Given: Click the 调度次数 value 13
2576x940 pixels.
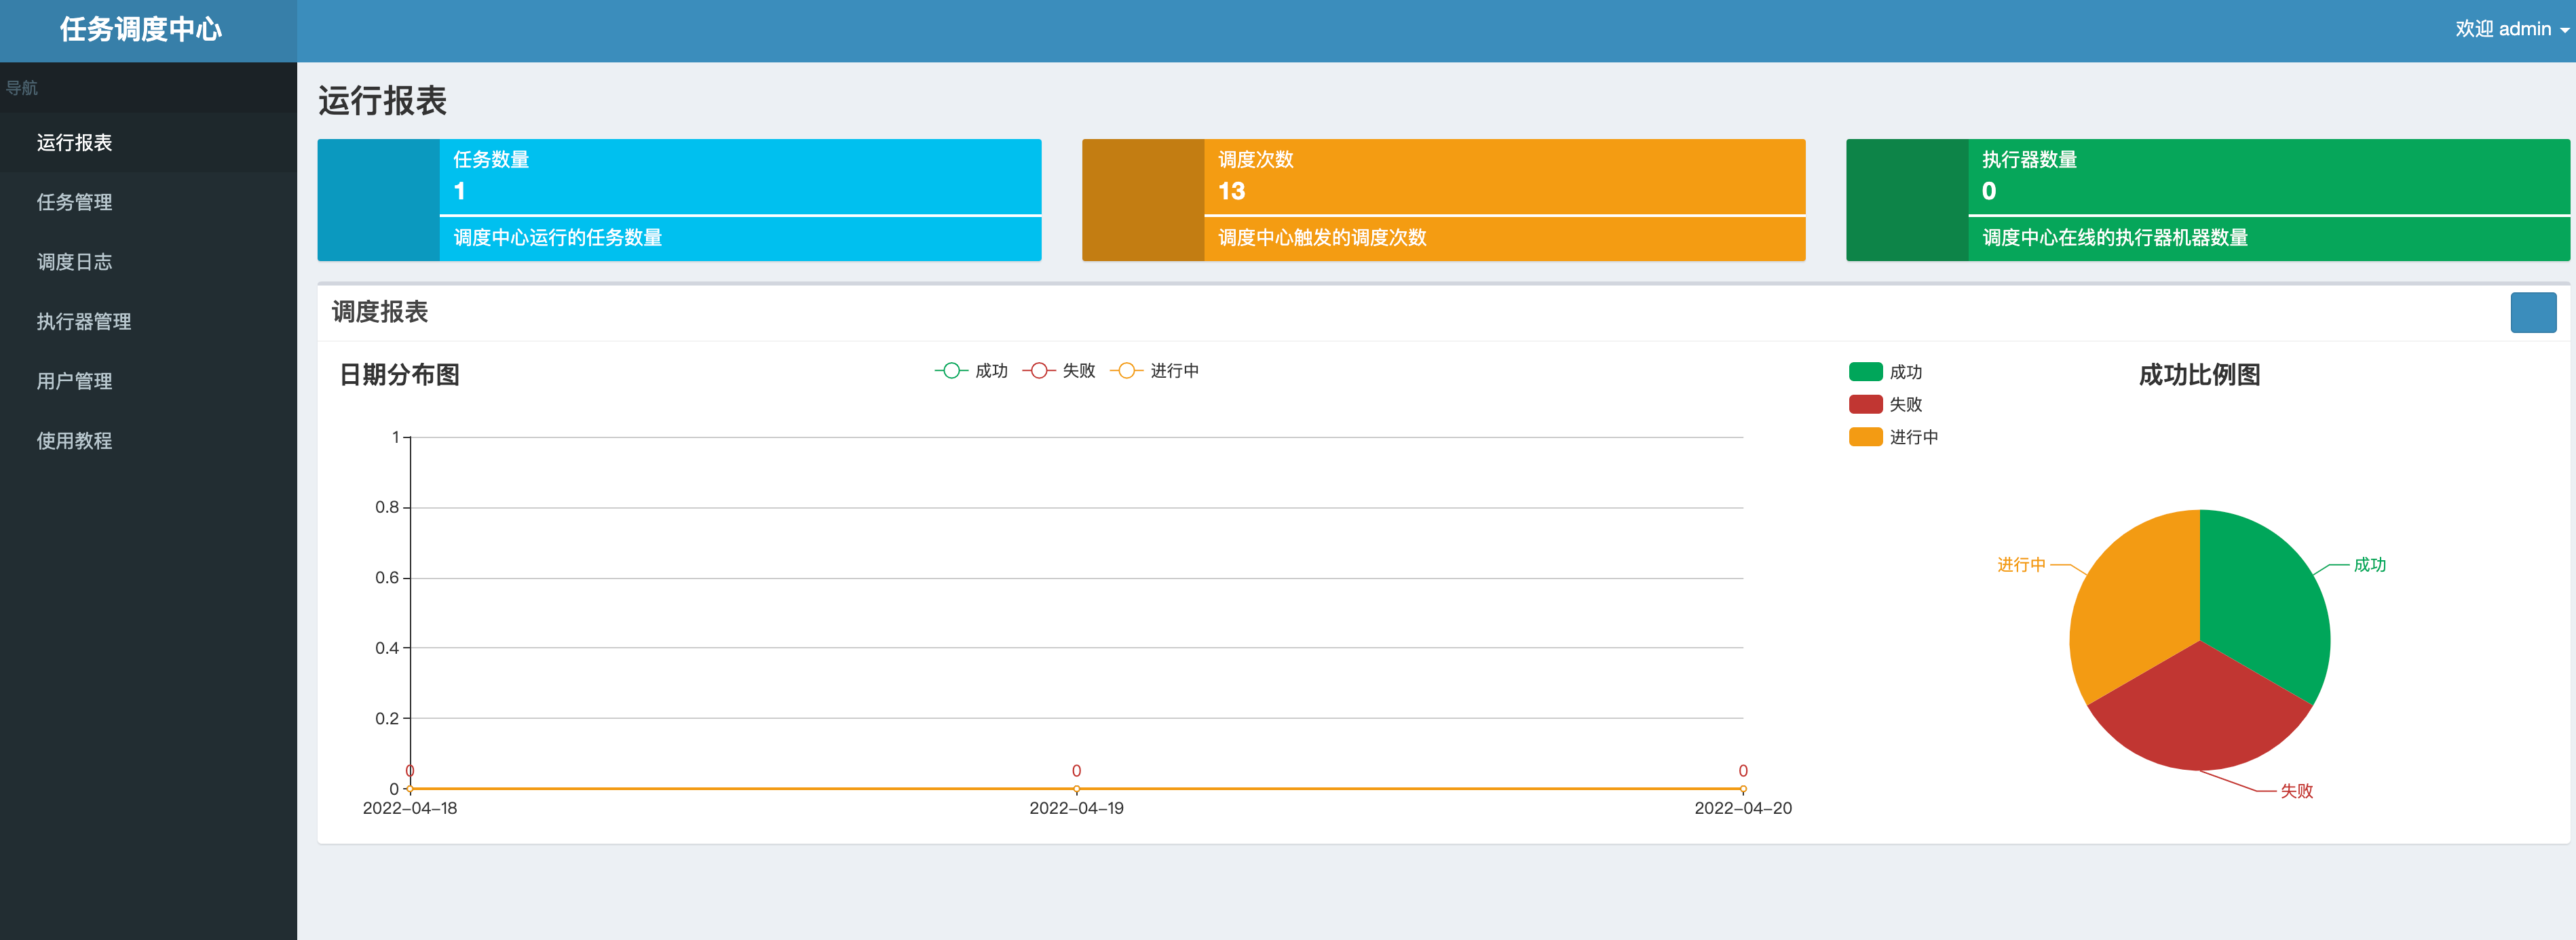Looking at the screenshot, I should coord(1231,191).
